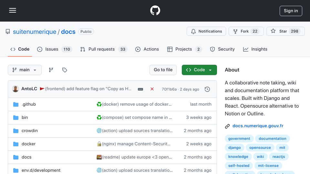Select the government topic tag
The height and width of the screenshot is (174, 310).
click(x=239, y=139)
